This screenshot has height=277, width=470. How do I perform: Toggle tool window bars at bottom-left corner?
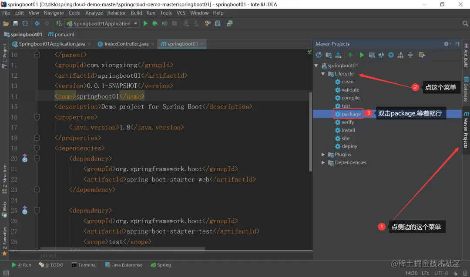click(6, 273)
